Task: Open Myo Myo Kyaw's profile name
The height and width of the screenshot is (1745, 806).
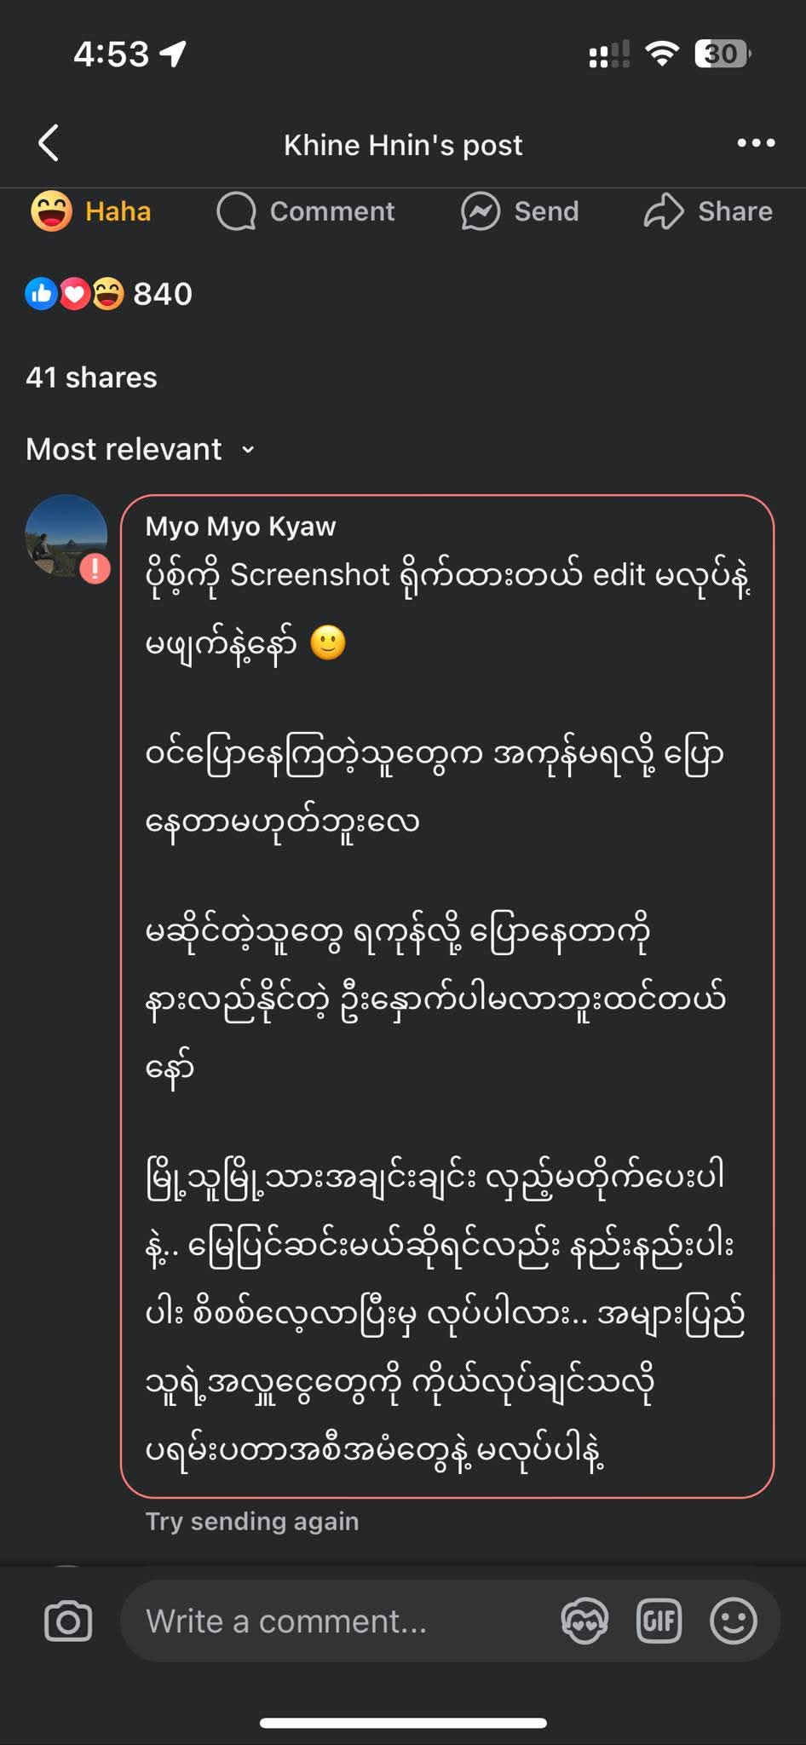Action: point(240,527)
